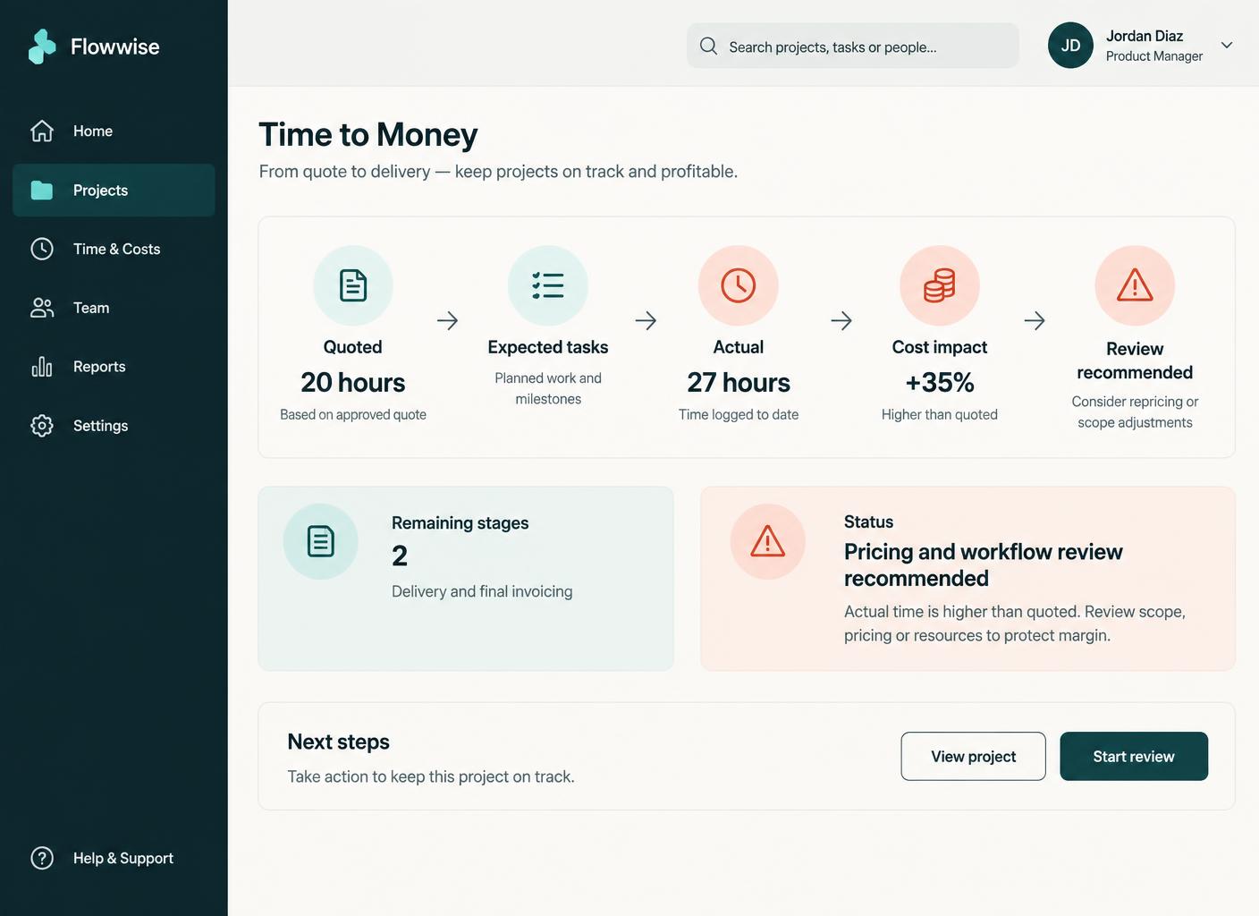Viewport: 1259px width, 916px height.
Task: Click the Projects folder icon
Action: tap(42, 190)
